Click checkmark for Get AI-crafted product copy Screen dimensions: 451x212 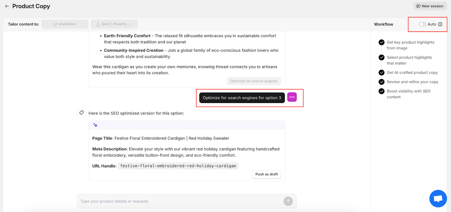point(382,72)
